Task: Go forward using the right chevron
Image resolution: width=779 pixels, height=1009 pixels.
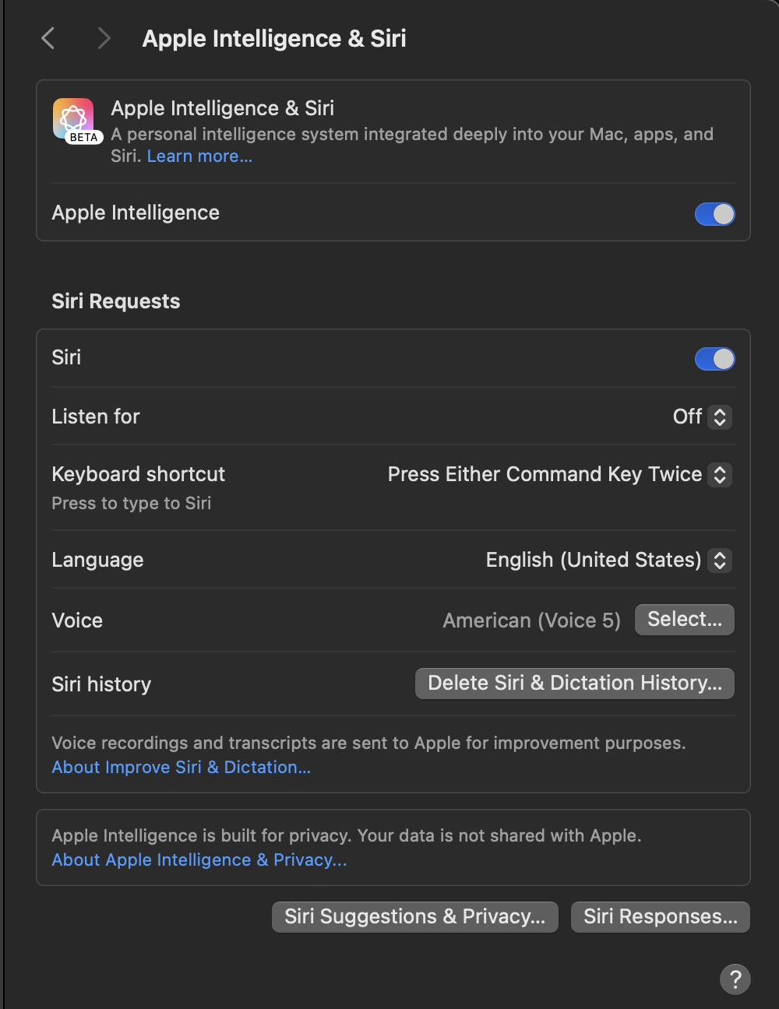Action: [104, 38]
